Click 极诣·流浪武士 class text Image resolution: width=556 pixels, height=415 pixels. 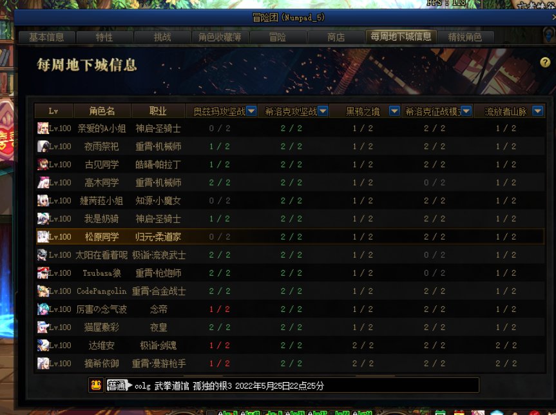tap(159, 255)
